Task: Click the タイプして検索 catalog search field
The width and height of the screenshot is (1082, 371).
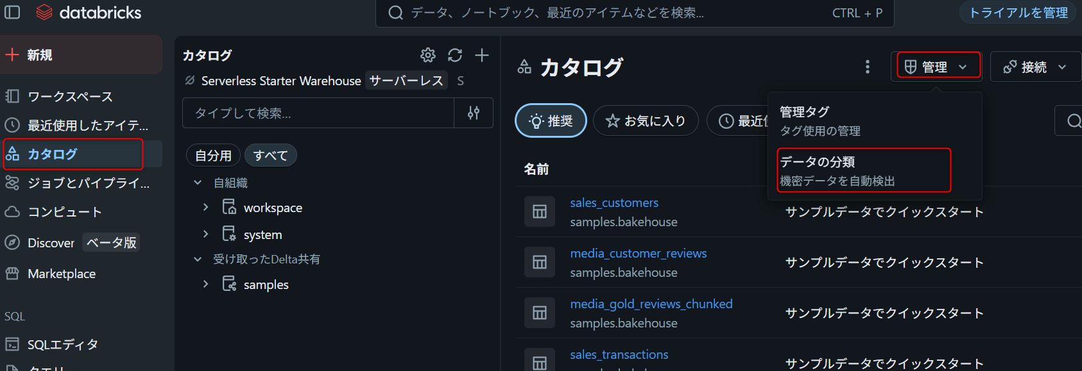Action: [x=318, y=113]
